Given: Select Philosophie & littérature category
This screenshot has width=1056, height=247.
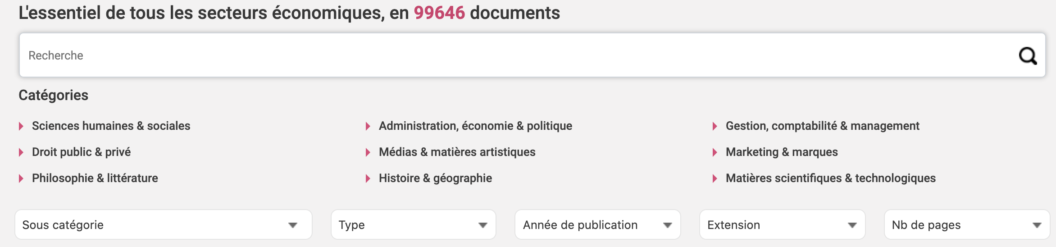Looking at the screenshot, I should tap(95, 178).
